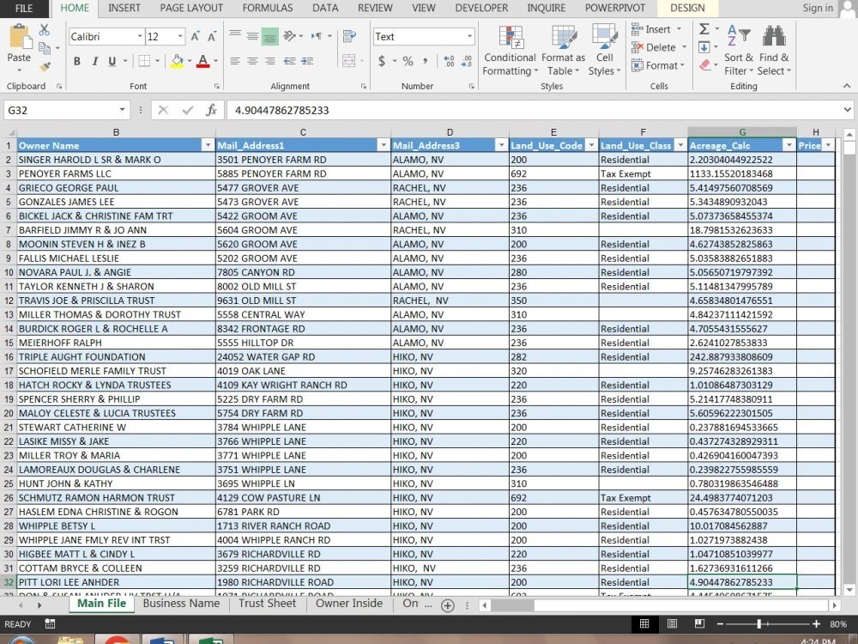This screenshot has height=644, width=858.
Task: Open the Business Name sheet tab
Action: pyautogui.click(x=181, y=604)
